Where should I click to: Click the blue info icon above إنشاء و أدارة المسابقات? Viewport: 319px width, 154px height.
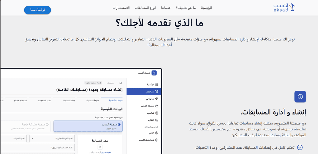(x=300, y=97)
